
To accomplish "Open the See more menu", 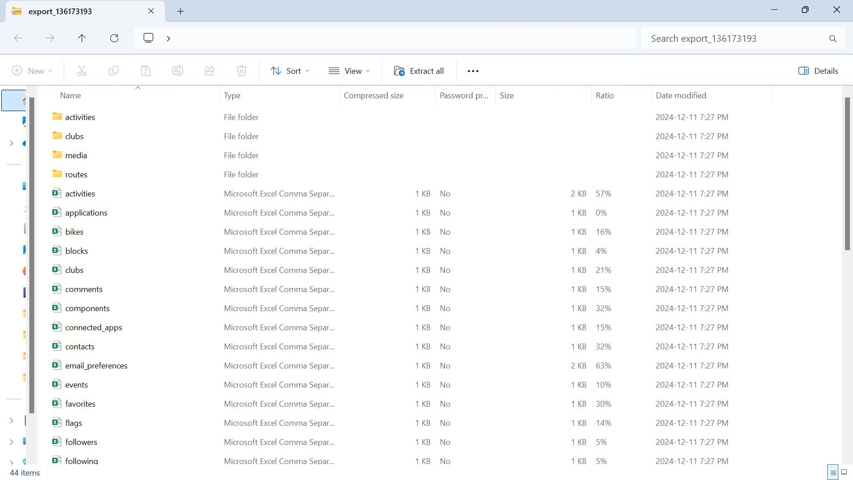I will point(473,71).
